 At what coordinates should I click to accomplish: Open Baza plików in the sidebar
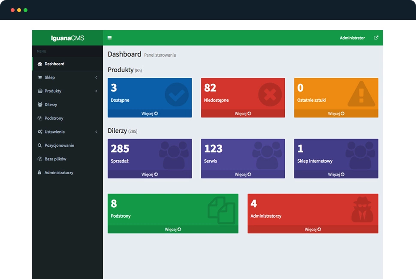(55, 159)
